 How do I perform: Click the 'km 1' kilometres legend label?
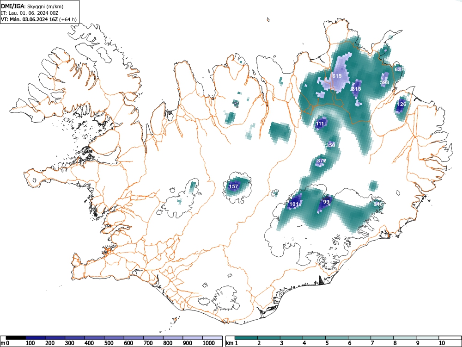(232, 343)
